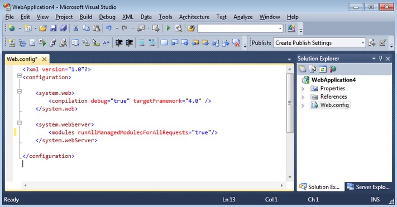Click the Publish Web icon beside the Publish dropdown
The width and height of the screenshot is (397, 207).
tap(372, 43)
